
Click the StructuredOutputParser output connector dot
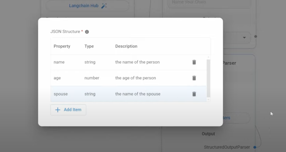[255, 147]
